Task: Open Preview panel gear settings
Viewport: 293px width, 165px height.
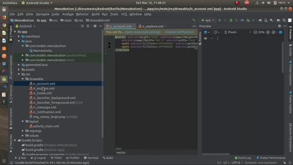Action: click(x=279, y=26)
